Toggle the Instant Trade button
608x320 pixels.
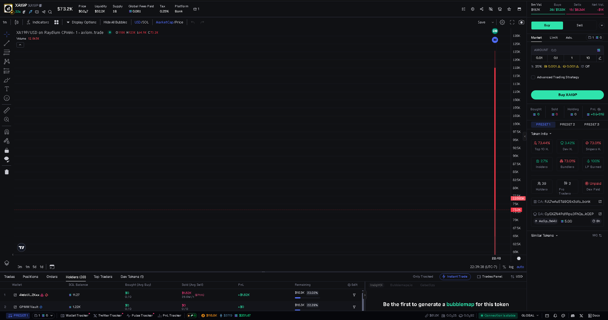click(x=455, y=277)
